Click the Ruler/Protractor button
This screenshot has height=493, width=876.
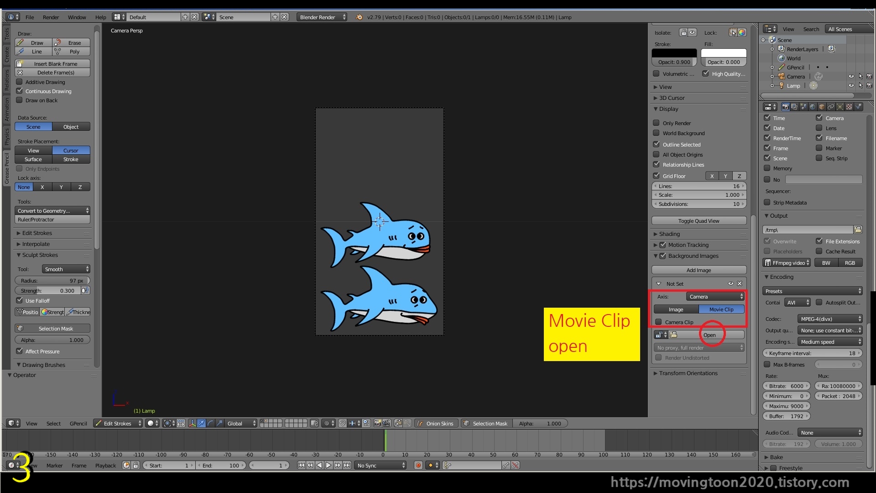tap(52, 219)
